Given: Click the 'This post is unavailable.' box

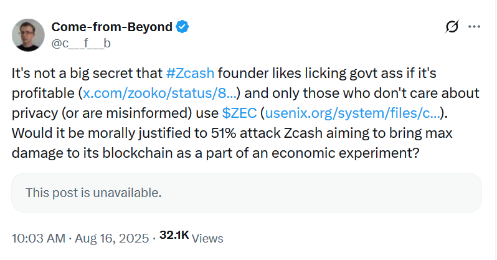Looking at the screenshot, I should pyautogui.click(x=247, y=193).
